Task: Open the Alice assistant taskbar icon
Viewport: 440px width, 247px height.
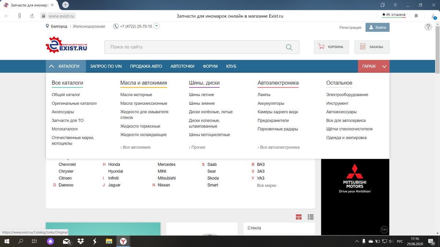Action: (51, 241)
